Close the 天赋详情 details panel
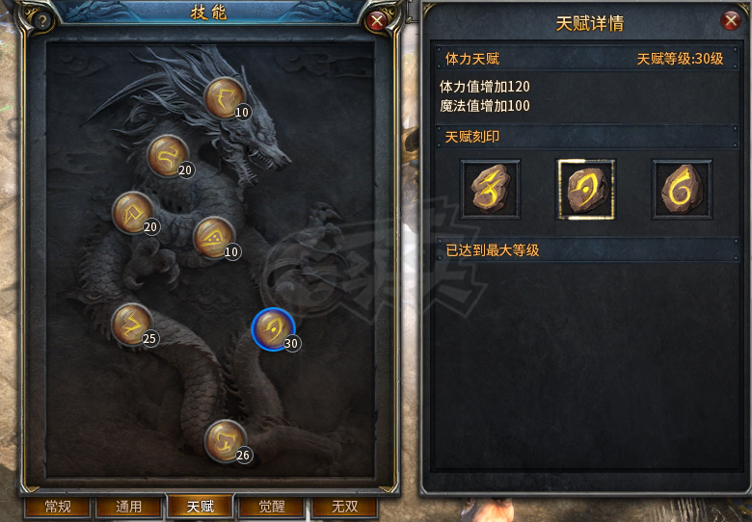The image size is (752, 522). [731, 20]
